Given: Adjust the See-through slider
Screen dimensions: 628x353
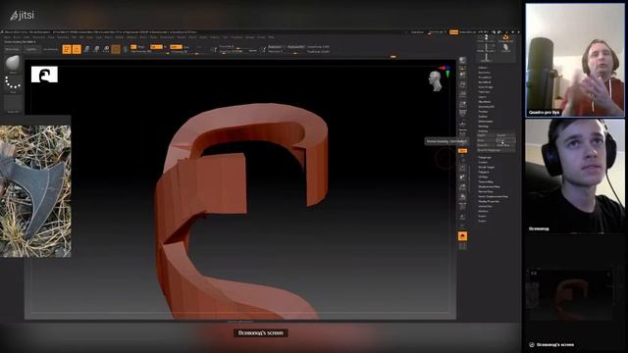Looking at the screenshot, I should [436, 32].
